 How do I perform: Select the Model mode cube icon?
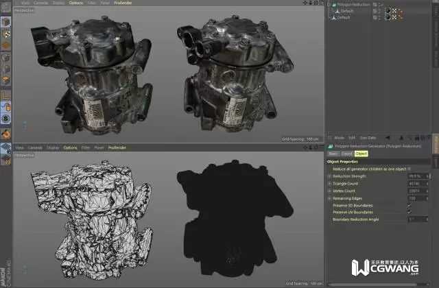coord(5,22)
